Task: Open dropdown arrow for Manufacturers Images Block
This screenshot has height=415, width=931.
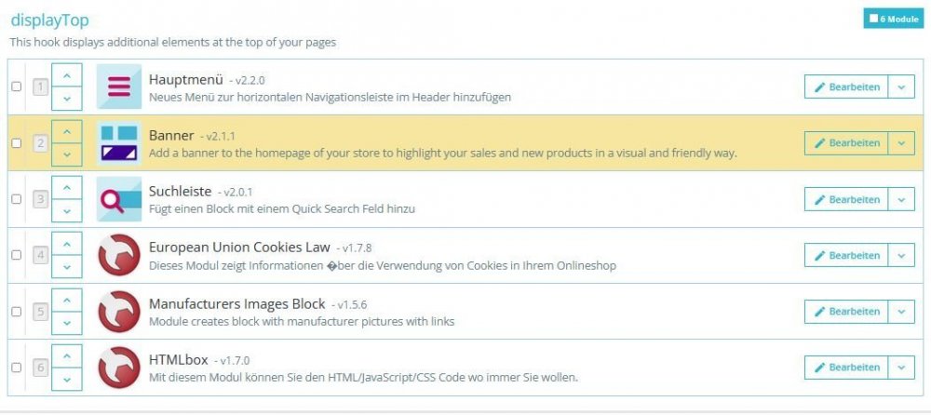Action: click(x=900, y=311)
